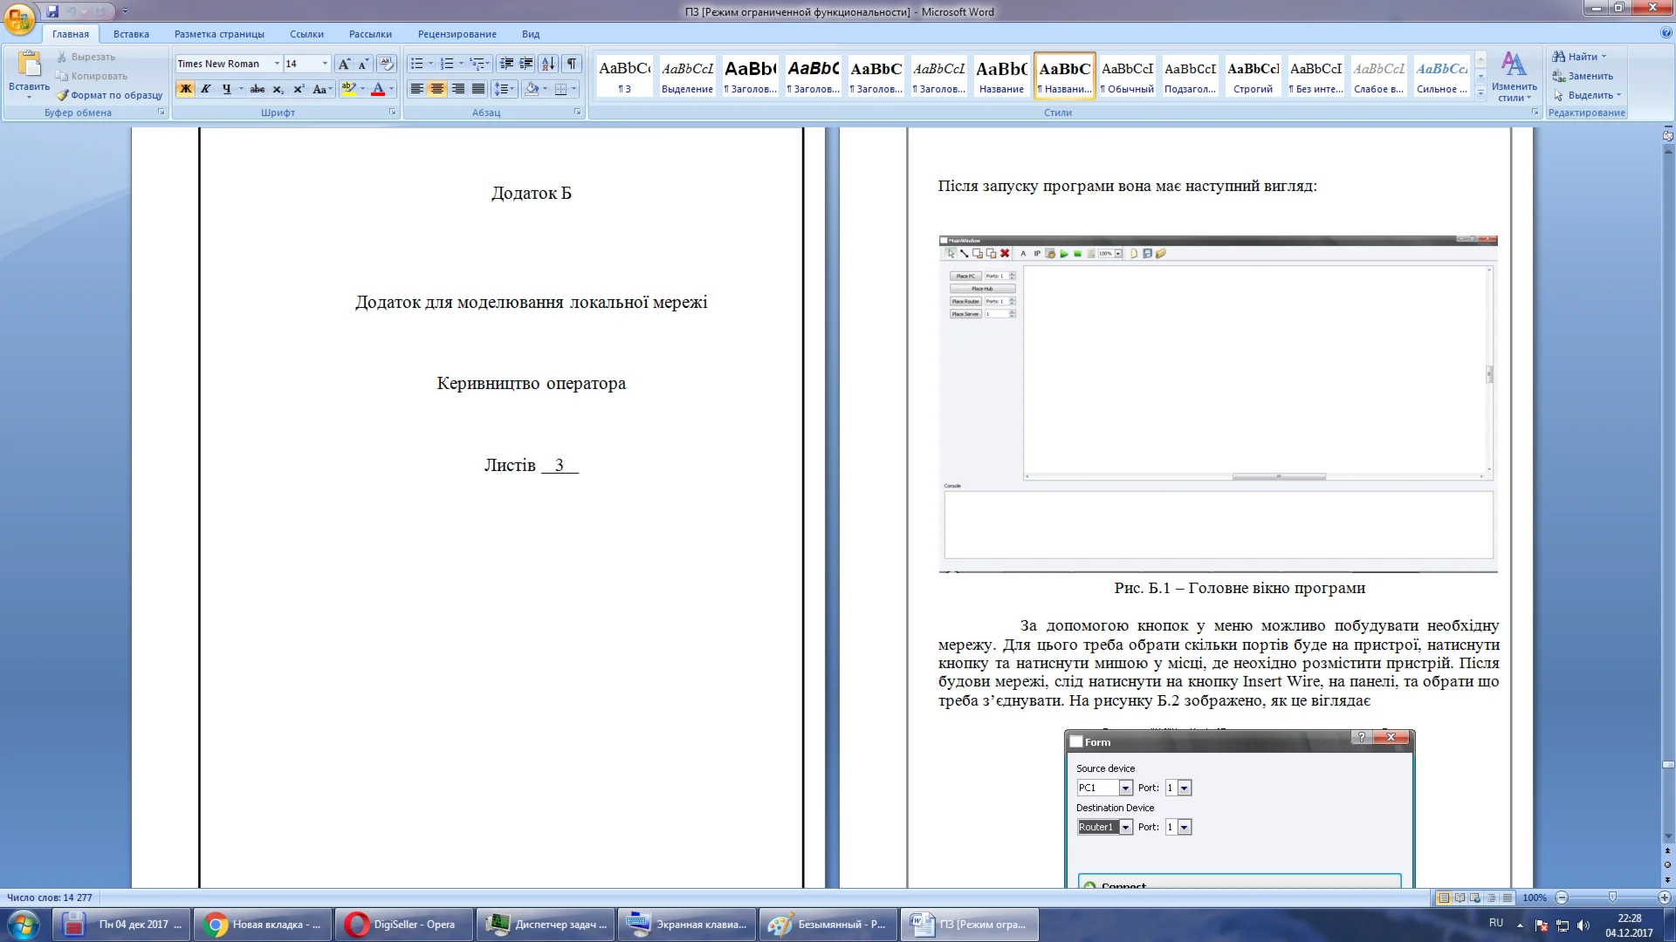Open Диспетчер задач from the taskbar
This screenshot has width=1676, height=942.
point(546,925)
